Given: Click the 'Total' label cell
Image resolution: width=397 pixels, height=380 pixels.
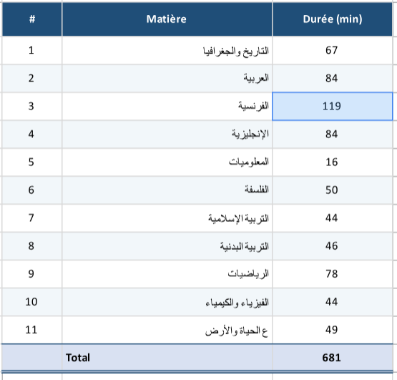Looking at the screenshot, I should pos(167,358).
